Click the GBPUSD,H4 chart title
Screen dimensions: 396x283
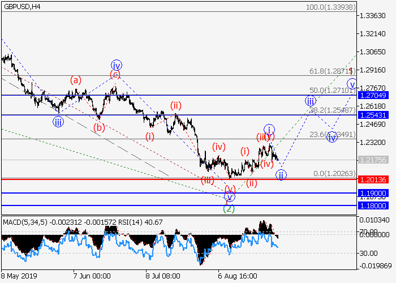click(21, 6)
